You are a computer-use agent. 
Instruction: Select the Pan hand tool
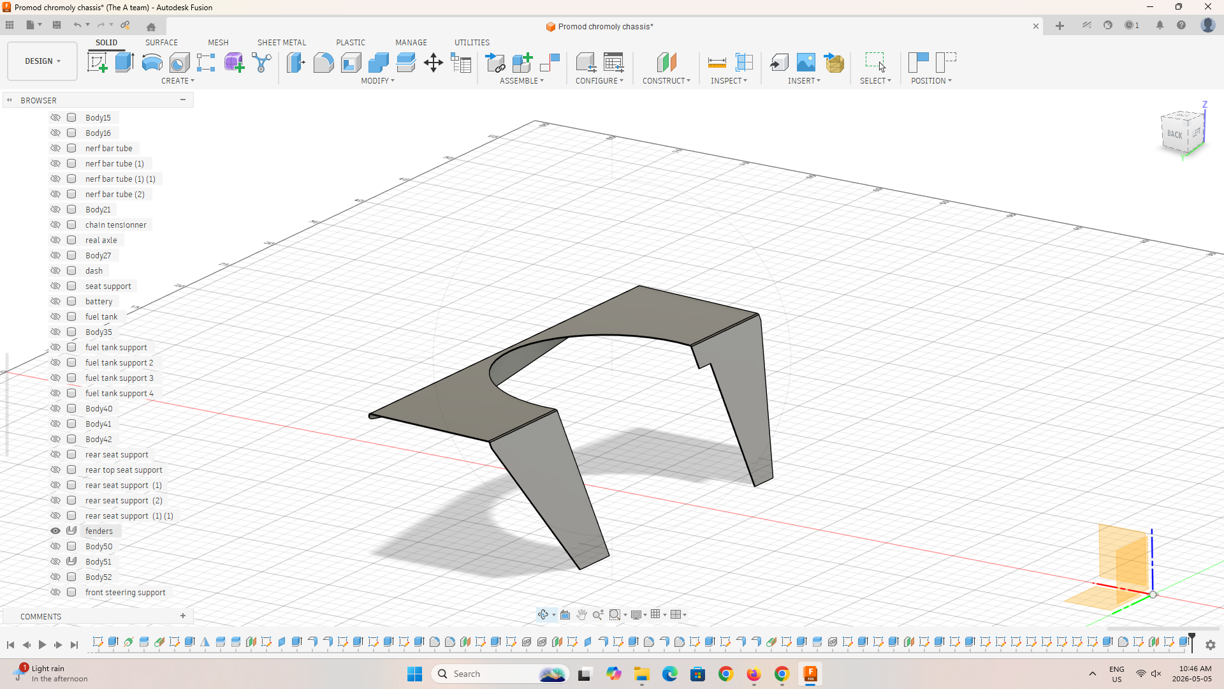pyautogui.click(x=581, y=614)
